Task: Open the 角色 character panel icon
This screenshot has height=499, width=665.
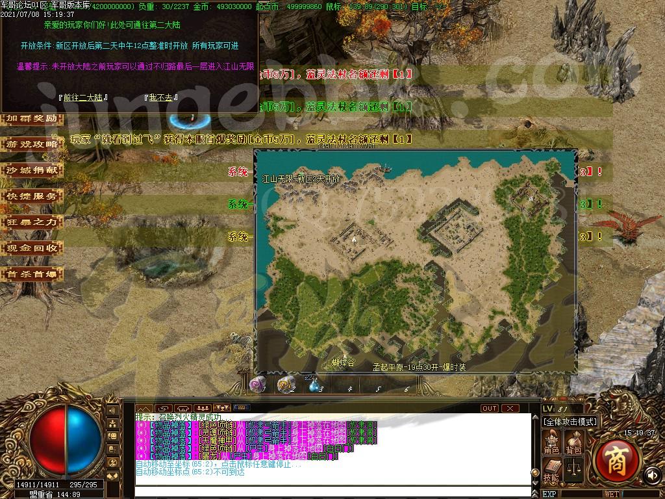Action: point(551,442)
